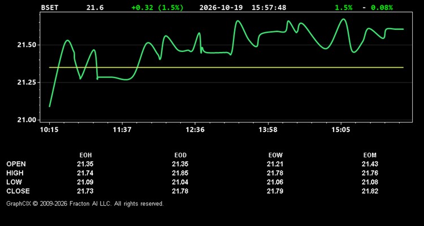Click the EOD column header
This screenshot has height=226, width=424.
click(180, 155)
